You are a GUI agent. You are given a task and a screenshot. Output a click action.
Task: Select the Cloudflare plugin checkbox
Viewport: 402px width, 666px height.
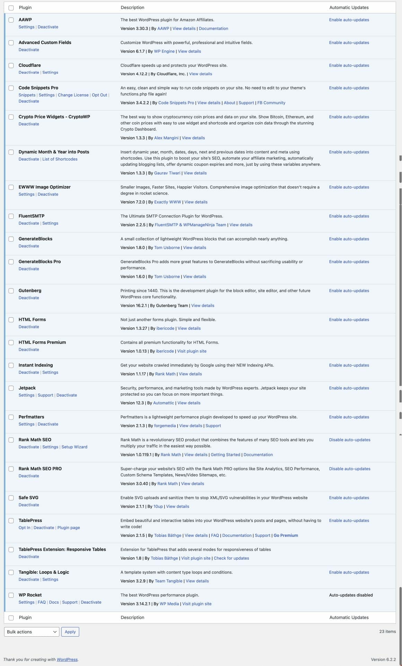click(11, 65)
